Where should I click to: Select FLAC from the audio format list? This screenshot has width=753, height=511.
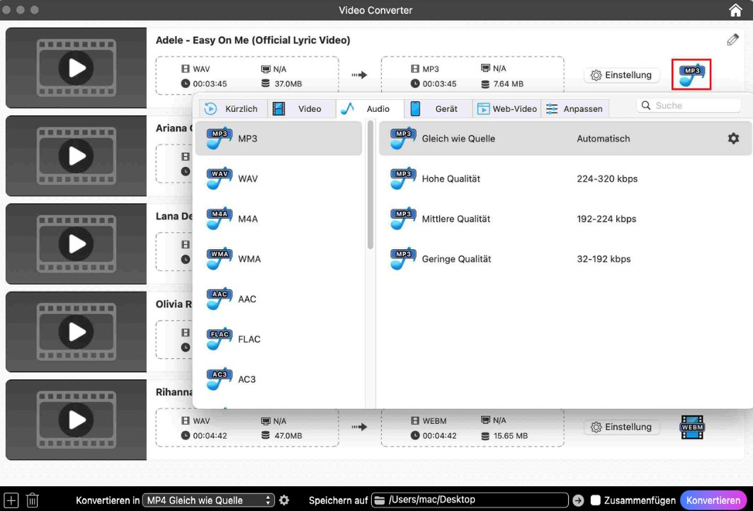click(249, 339)
